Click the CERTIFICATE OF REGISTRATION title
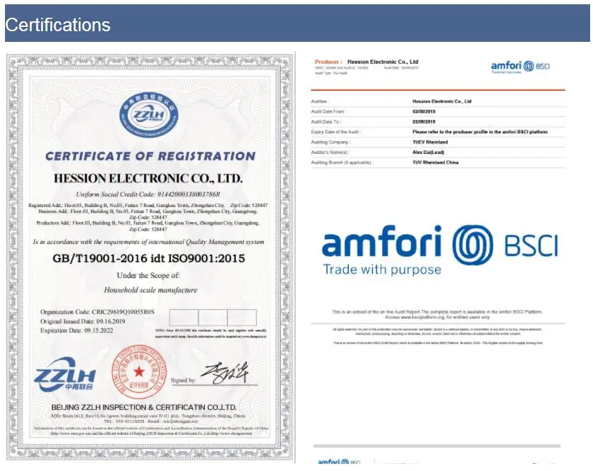 pyautogui.click(x=150, y=156)
